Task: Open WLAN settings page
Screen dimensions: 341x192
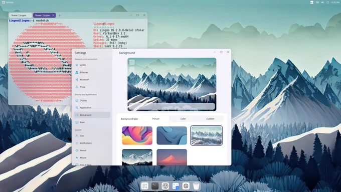Action: (x=92, y=65)
